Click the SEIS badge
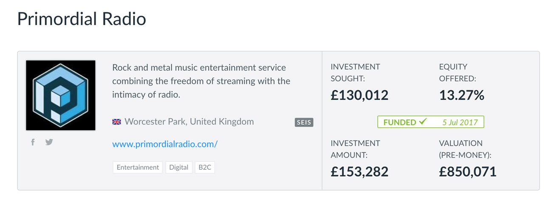 coord(304,122)
